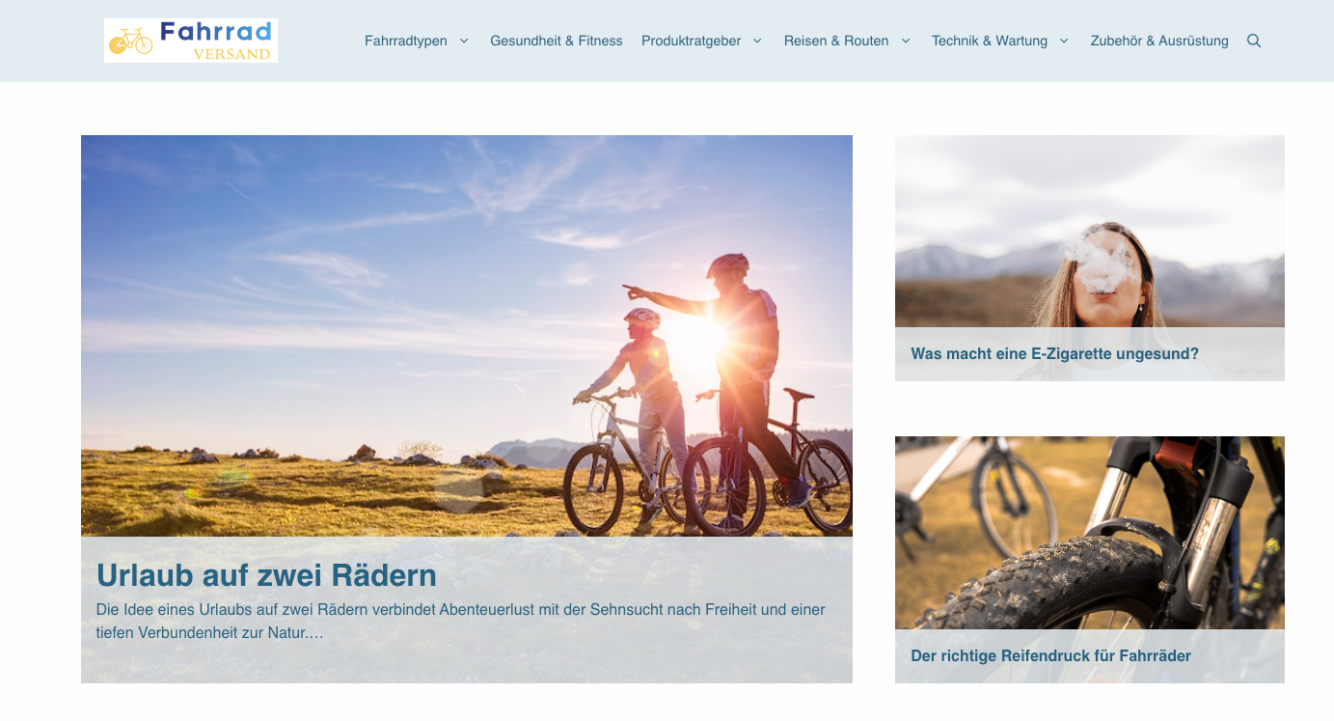Open Was macht eine E-Zigarette ungesund? link

[x=1054, y=354]
